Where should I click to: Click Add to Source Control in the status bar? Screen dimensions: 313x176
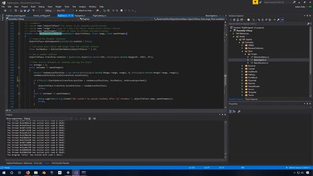pyautogui.click(x=299, y=168)
